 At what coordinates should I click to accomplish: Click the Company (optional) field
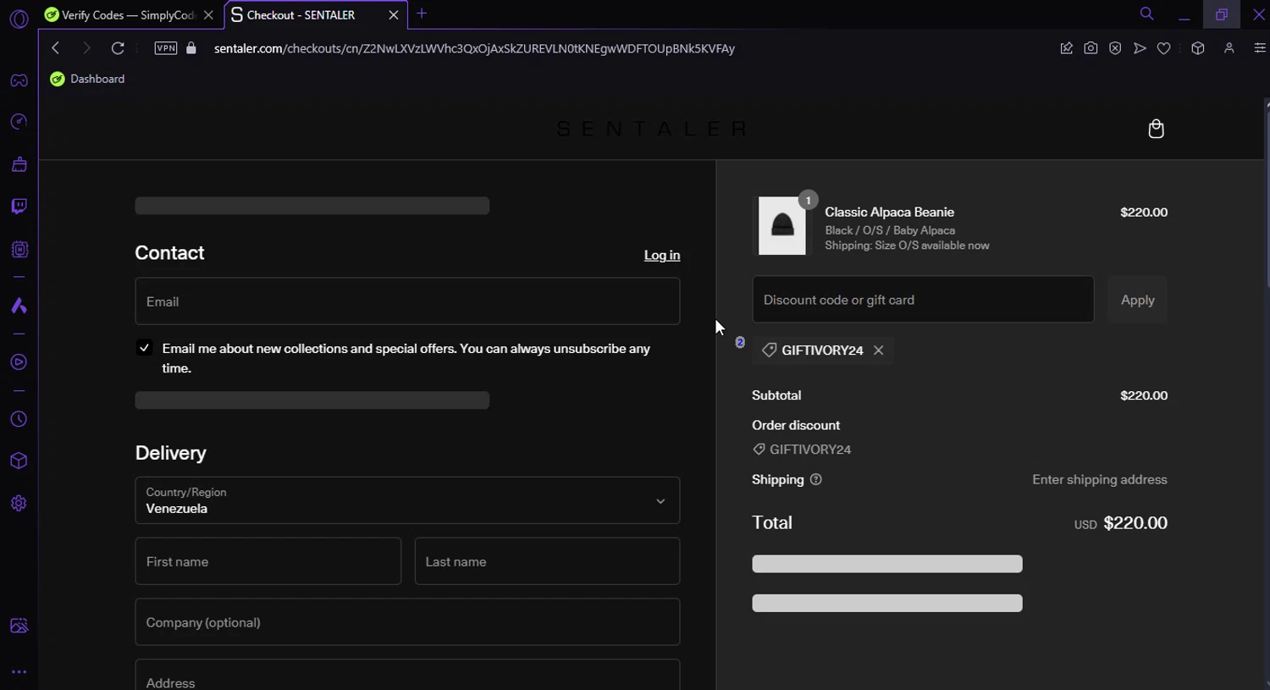point(407,622)
